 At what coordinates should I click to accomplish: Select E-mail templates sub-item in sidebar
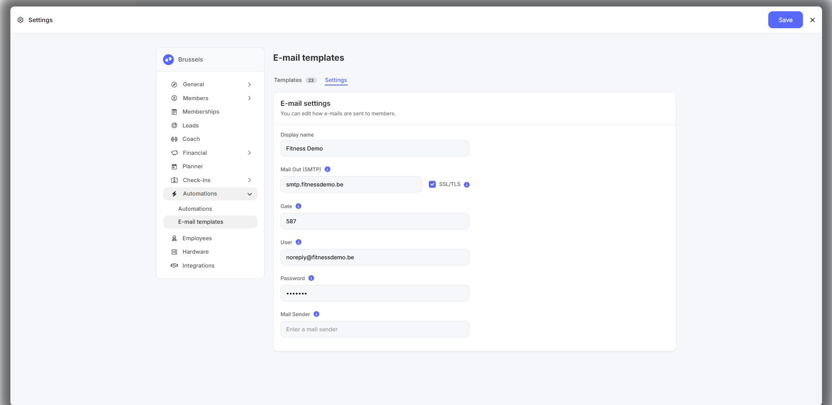210,222
